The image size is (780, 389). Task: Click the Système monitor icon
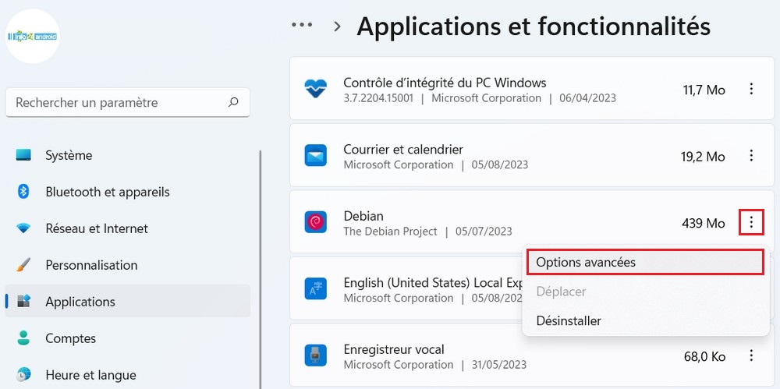click(23, 155)
